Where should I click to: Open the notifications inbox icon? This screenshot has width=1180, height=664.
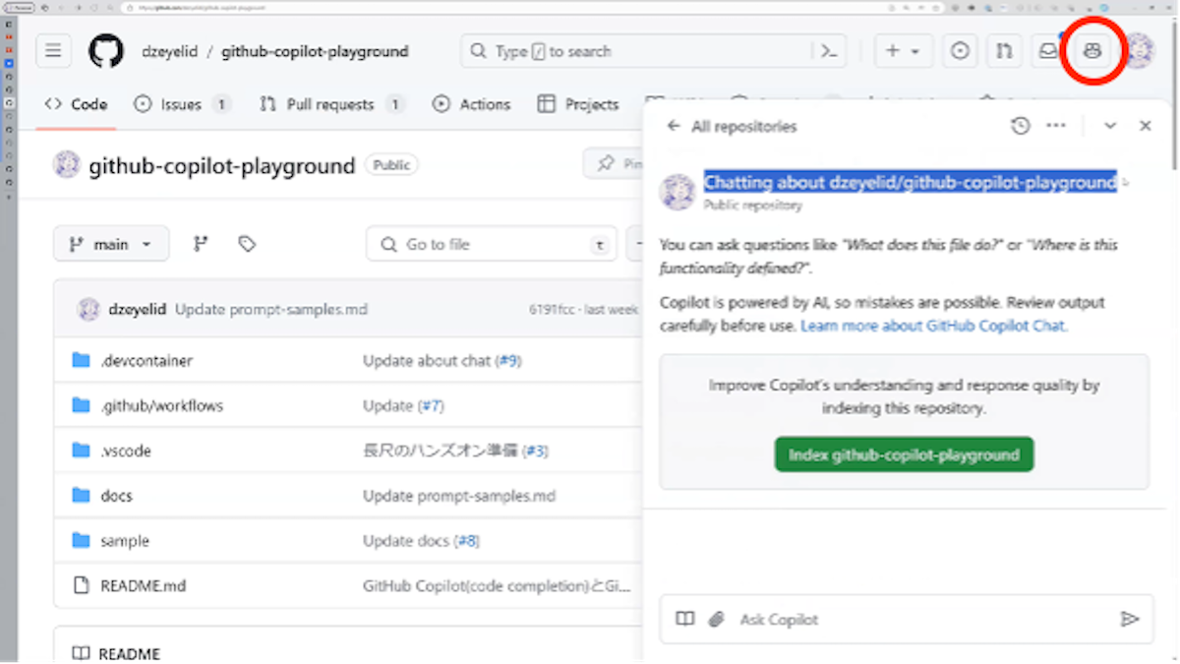(1048, 51)
